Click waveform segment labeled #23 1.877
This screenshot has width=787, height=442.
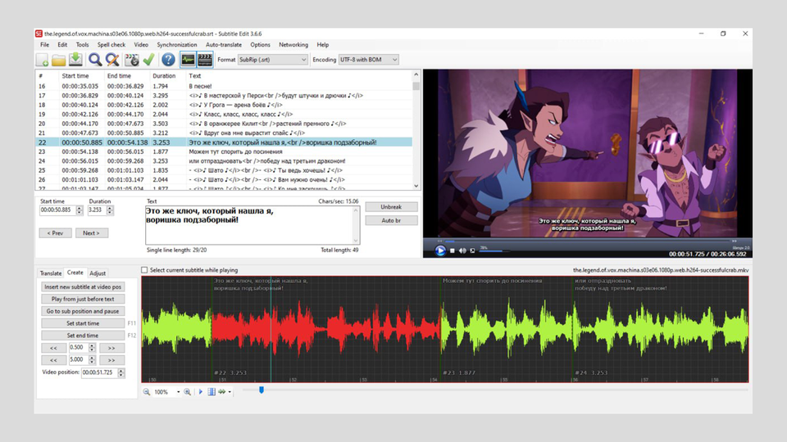[506, 329]
